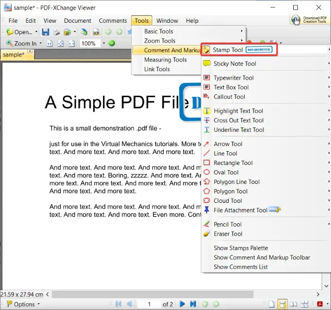Jump to last page button

[193, 304]
